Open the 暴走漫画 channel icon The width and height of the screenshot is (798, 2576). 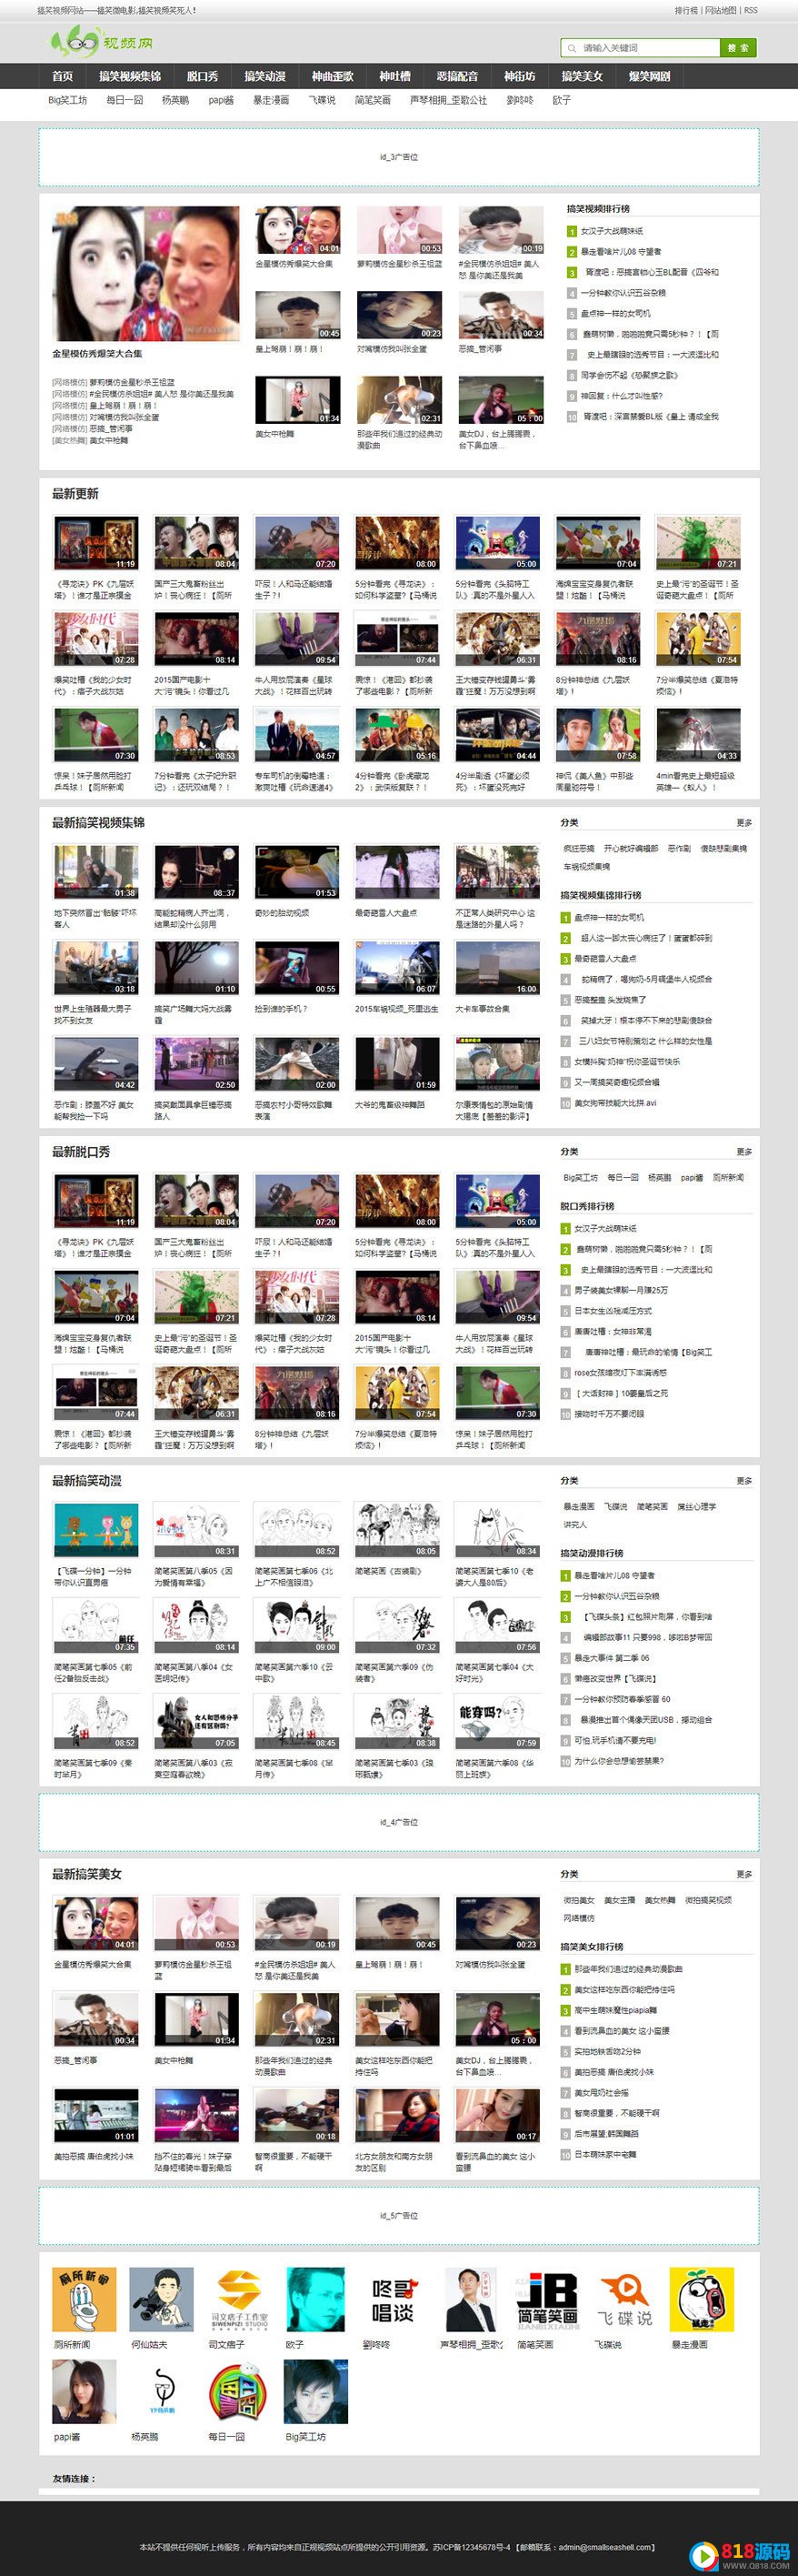pyautogui.click(x=703, y=2299)
